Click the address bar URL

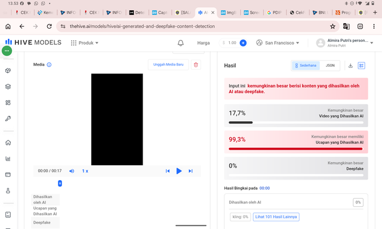pyautogui.click(x=142, y=26)
